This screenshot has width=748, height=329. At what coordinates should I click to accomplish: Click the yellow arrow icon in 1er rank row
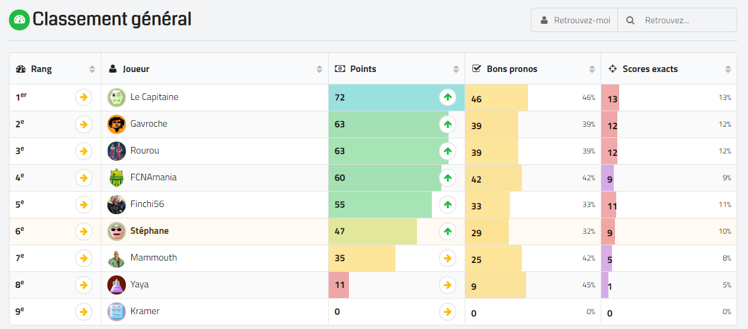pyautogui.click(x=84, y=98)
